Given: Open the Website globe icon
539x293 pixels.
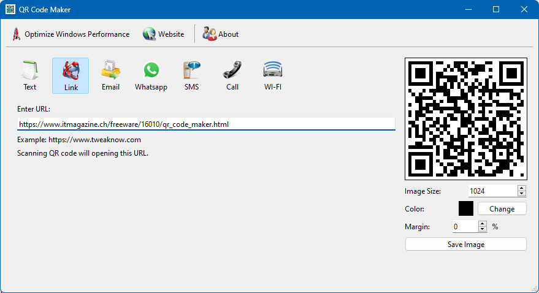Looking at the screenshot, I should (x=149, y=34).
